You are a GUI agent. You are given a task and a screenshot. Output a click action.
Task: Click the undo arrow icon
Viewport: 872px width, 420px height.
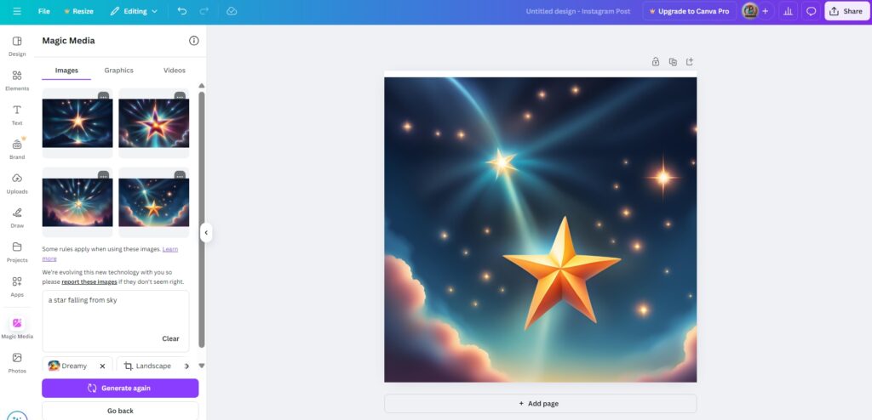[x=182, y=11]
